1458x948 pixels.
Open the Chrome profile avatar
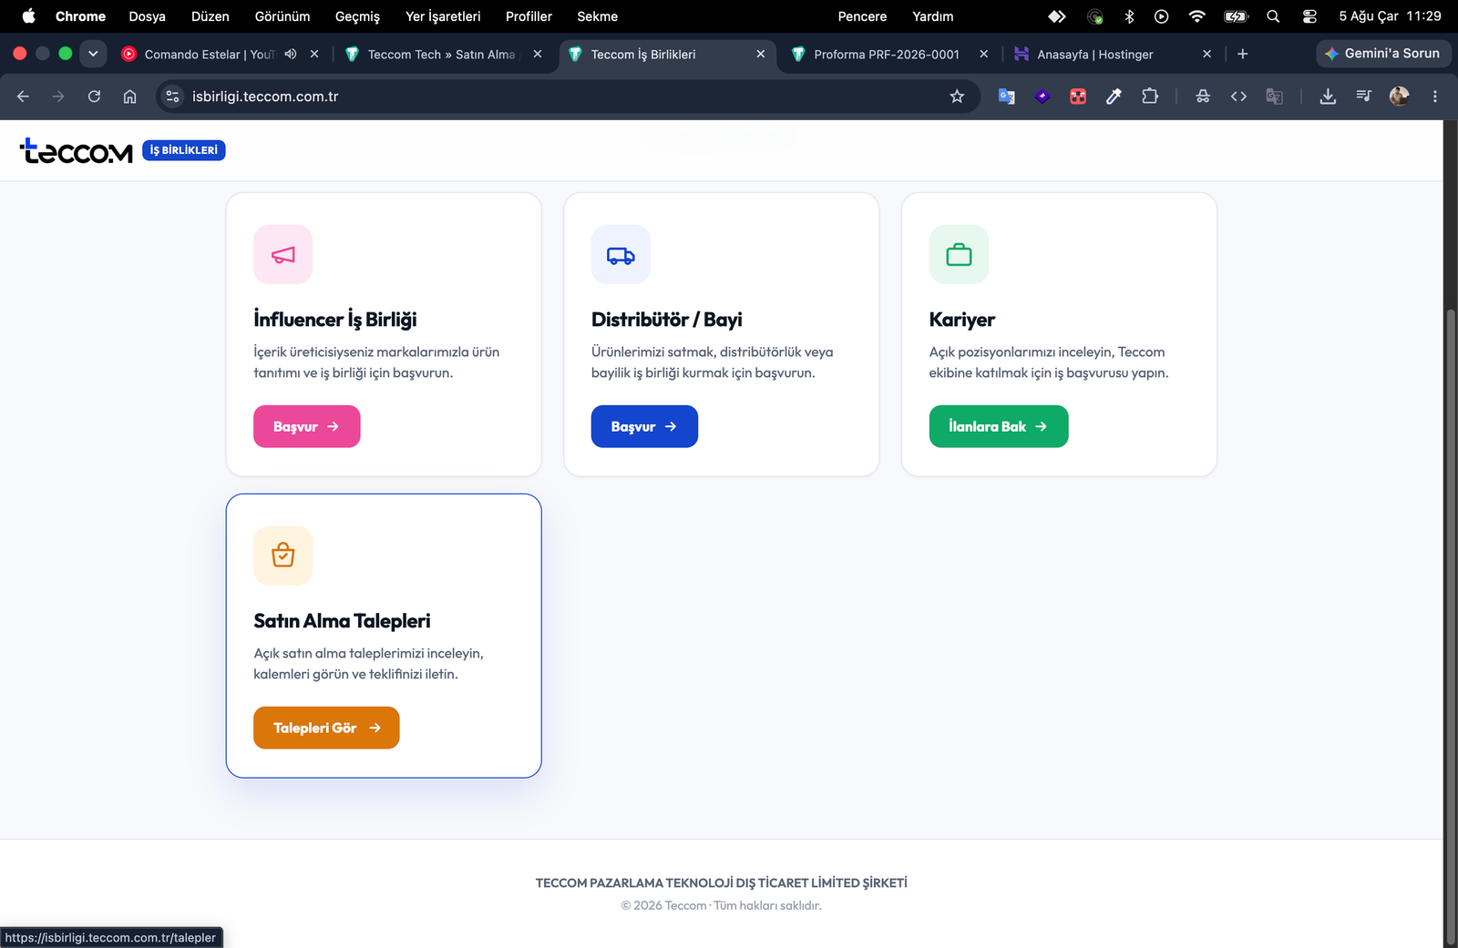click(1400, 97)
